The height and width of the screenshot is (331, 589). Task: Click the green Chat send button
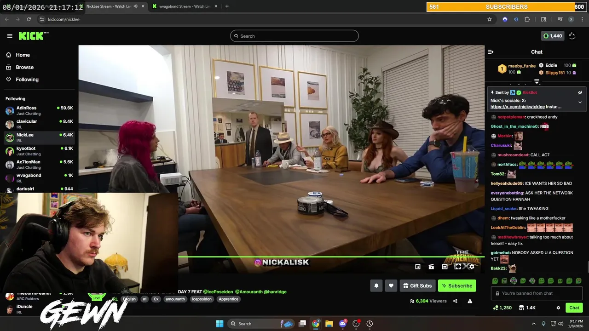[x=574, y=308]
